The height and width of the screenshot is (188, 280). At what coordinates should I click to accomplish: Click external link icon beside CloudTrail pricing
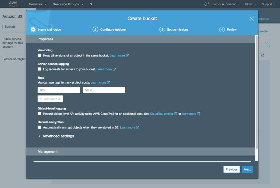tap(176, 114)
